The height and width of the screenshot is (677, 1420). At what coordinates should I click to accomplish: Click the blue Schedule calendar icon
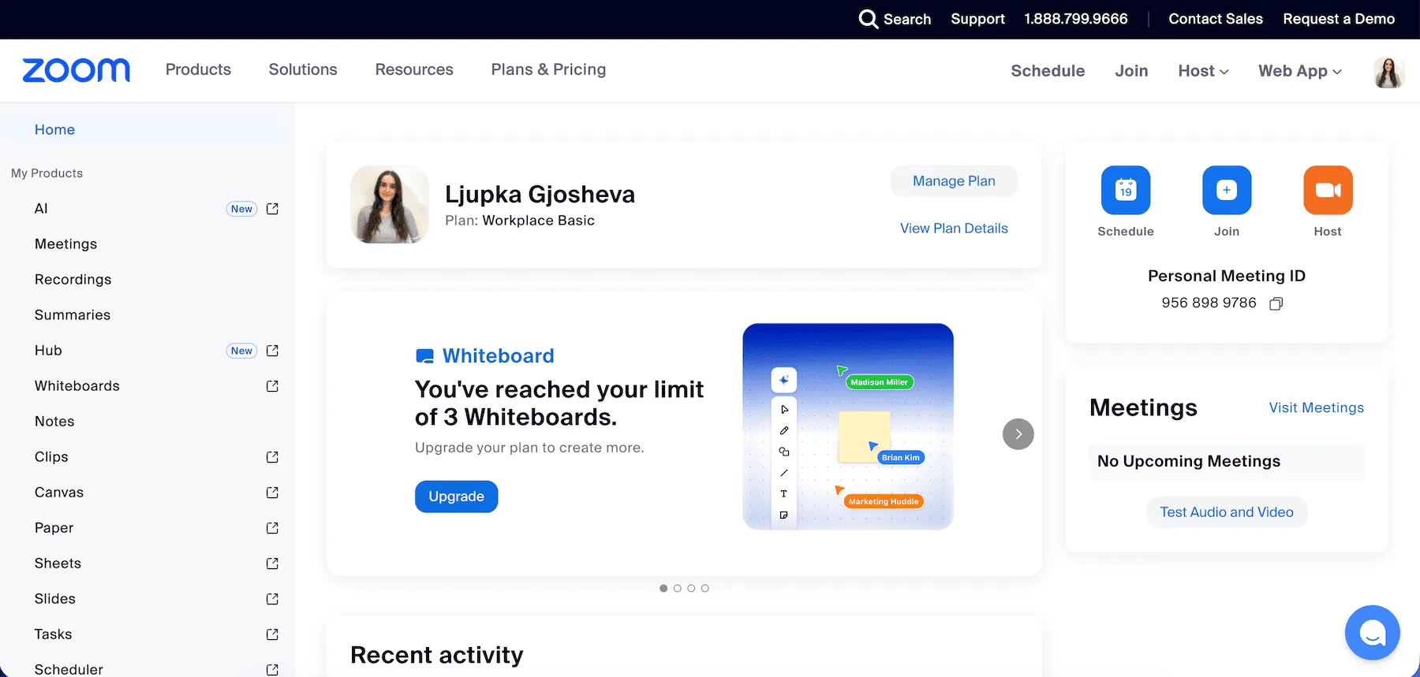point(1126,190)
